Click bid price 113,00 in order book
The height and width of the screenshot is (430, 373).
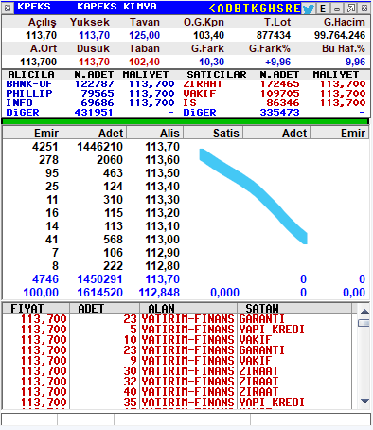coord(162,240)
